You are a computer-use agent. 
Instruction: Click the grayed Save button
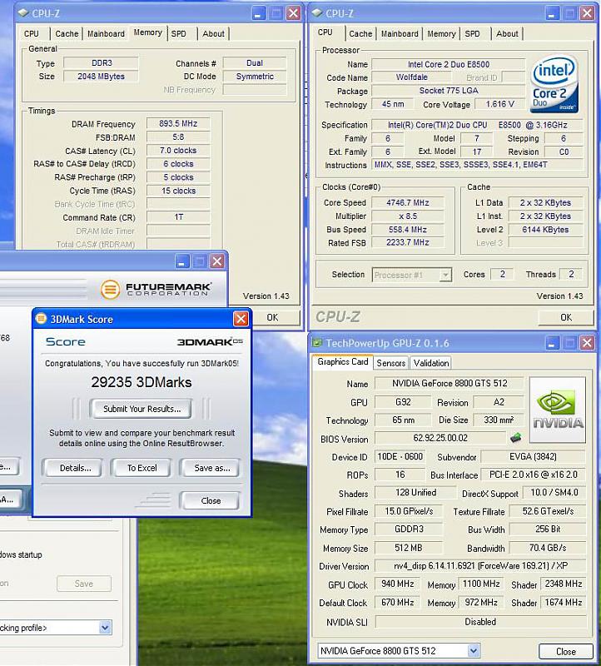click(84, 584)
